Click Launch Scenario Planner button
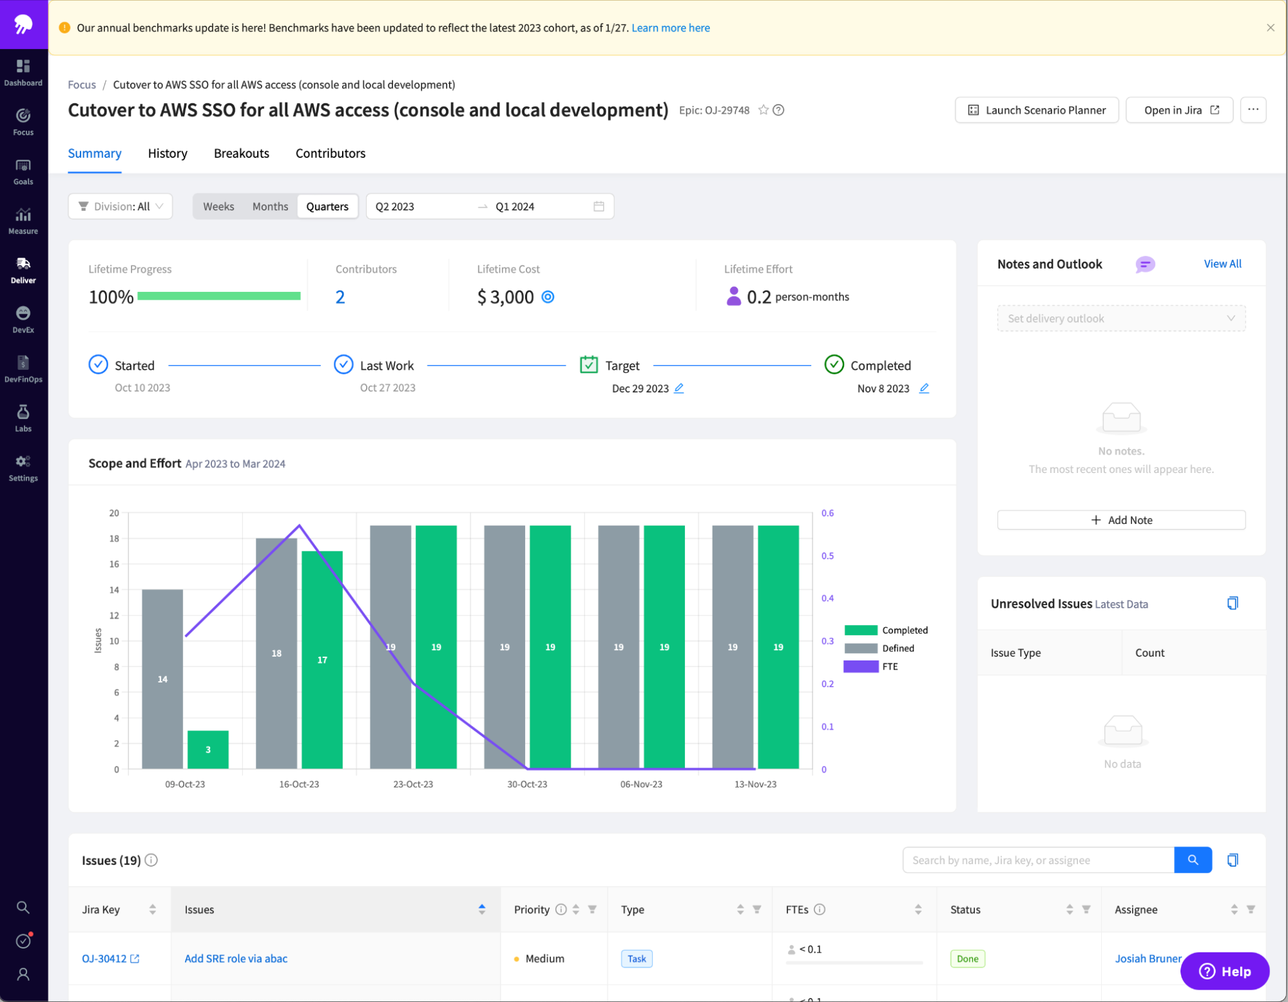 pos(1036,110)
